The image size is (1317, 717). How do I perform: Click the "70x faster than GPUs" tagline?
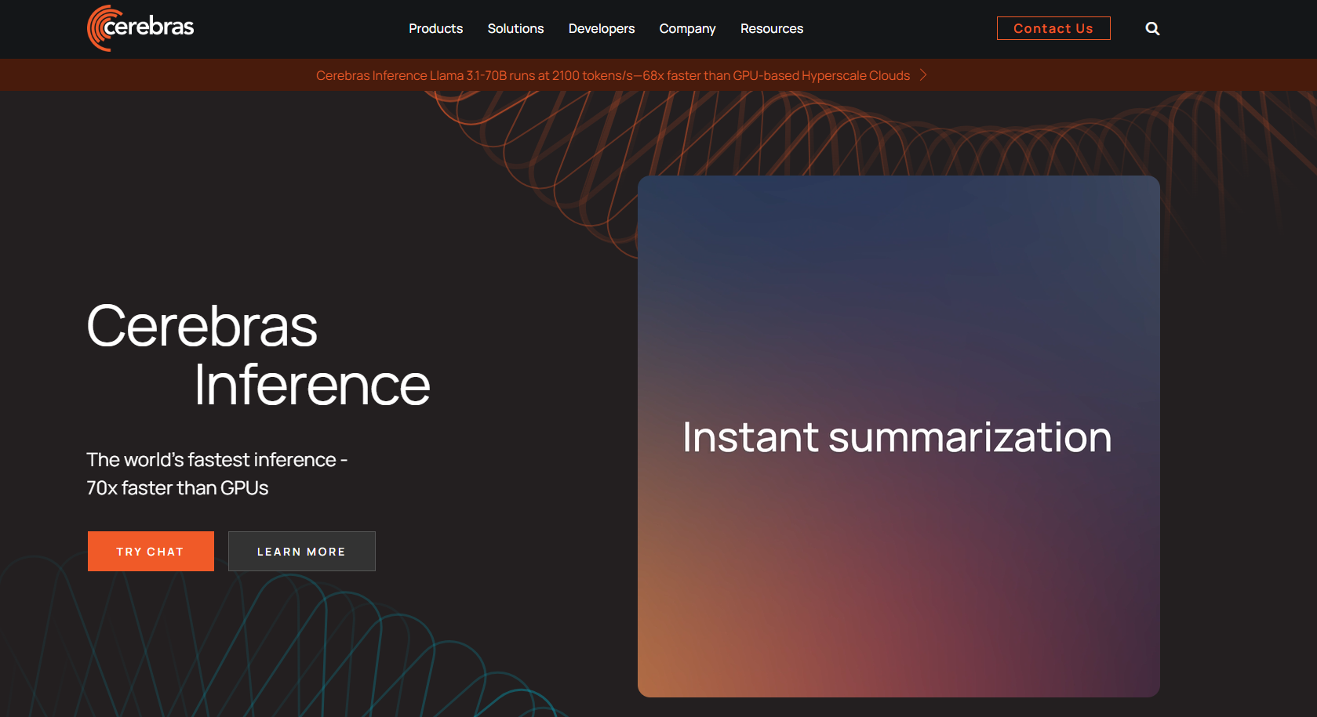click(177, 488)
